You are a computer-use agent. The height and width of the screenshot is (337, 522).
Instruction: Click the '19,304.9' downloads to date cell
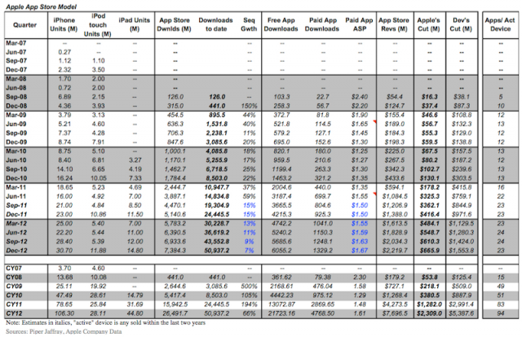pos(217,205)
